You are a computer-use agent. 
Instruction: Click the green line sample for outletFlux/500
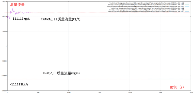tap(187, 5)
